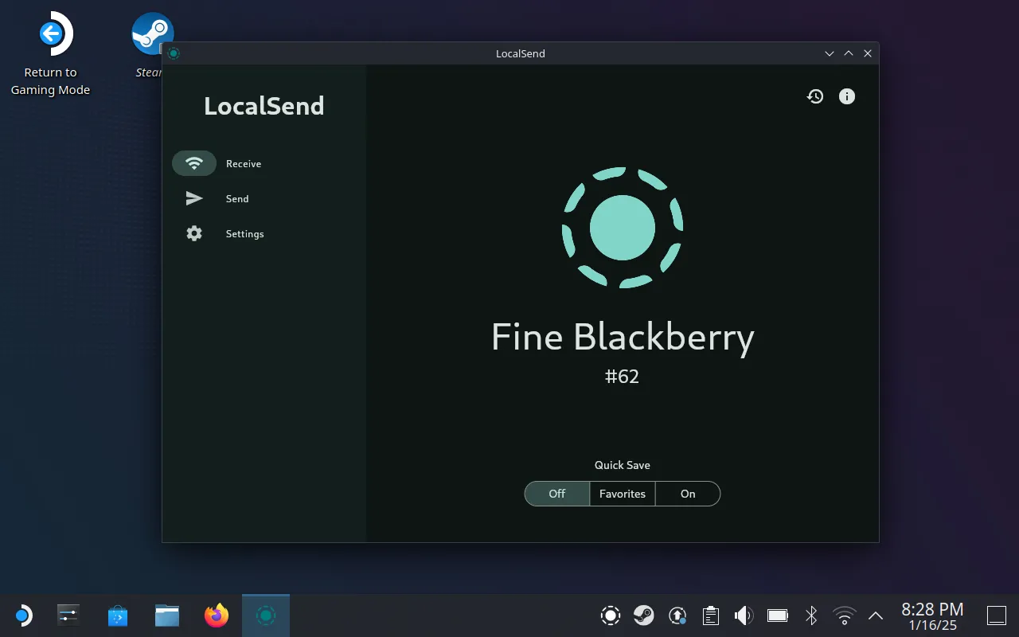Select the Receive wifi icon in sidebar
Viewport: 1019px width, 637px height.
click(194, 163)
